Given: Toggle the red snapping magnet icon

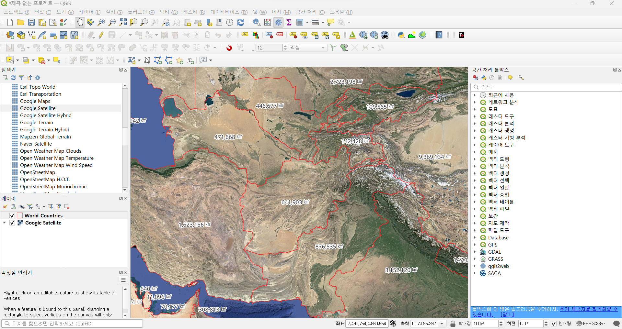Looking at the screenshot, I should tap(229, 48).
